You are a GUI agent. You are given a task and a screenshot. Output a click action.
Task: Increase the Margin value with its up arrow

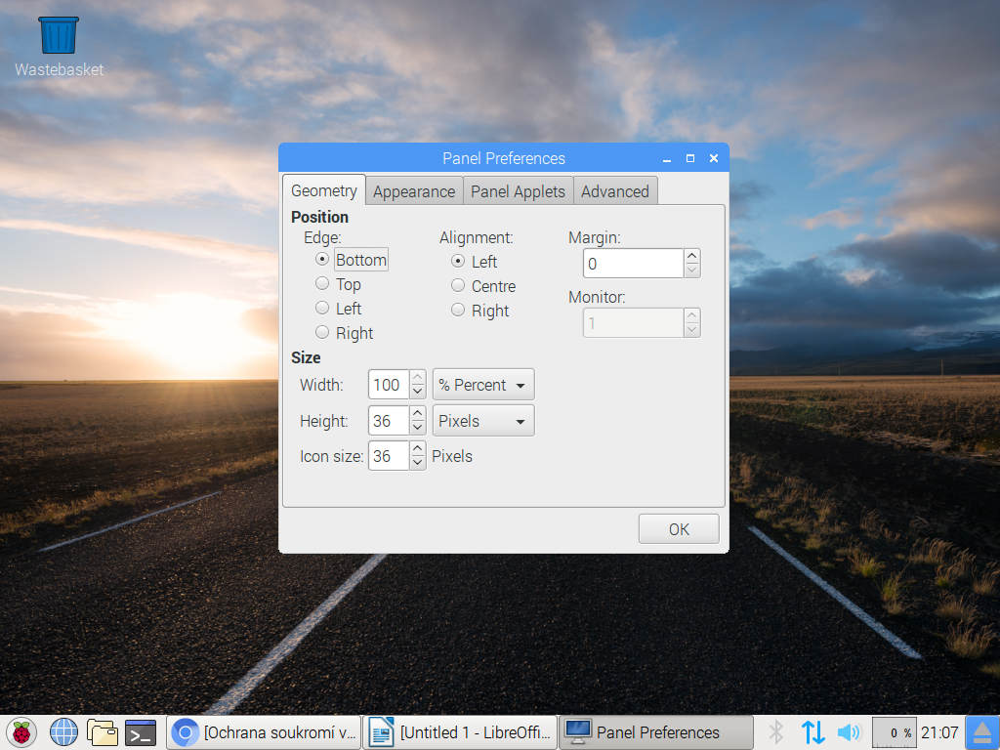point(691,256)
